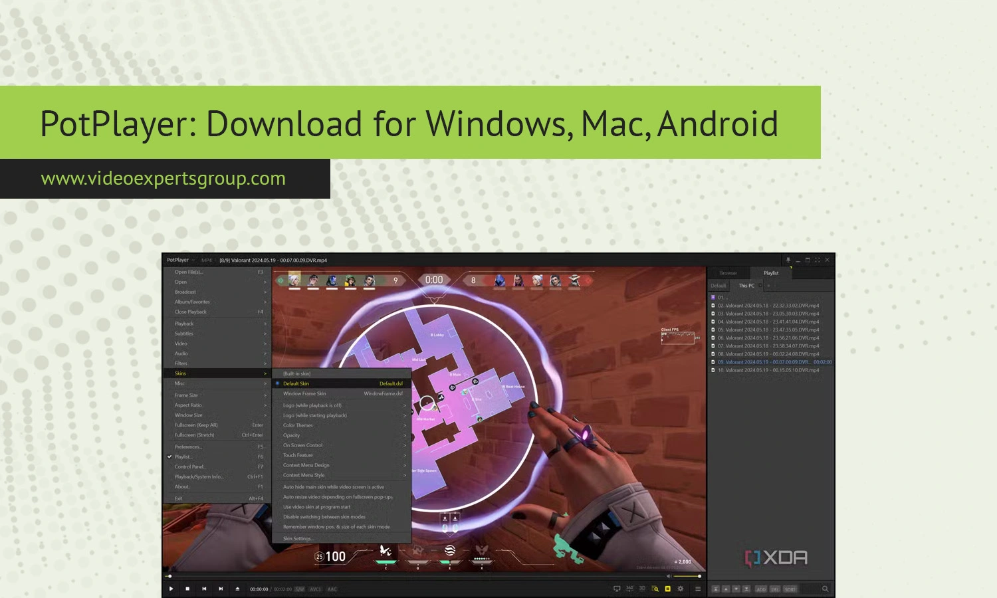Close the This PC tab
This screenshot has width=997, height=598.
760,286
